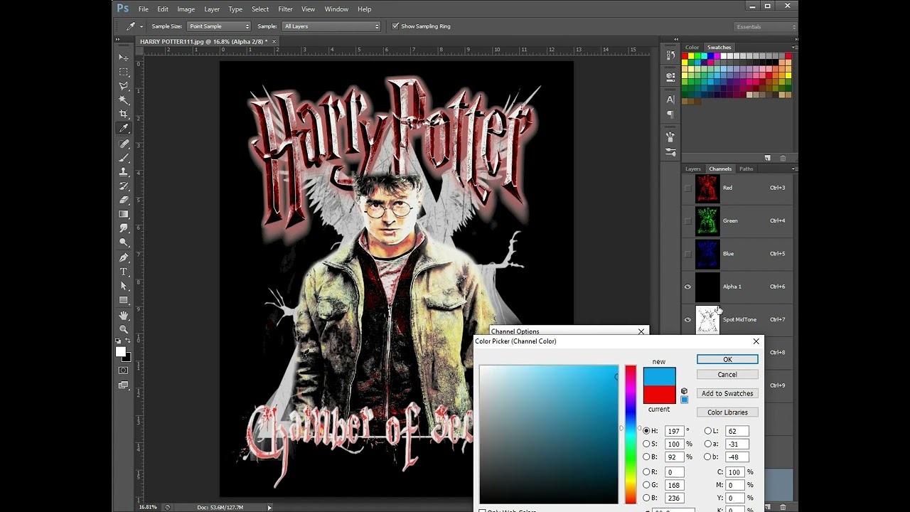Select the Smudge tool

click(124, 229)
